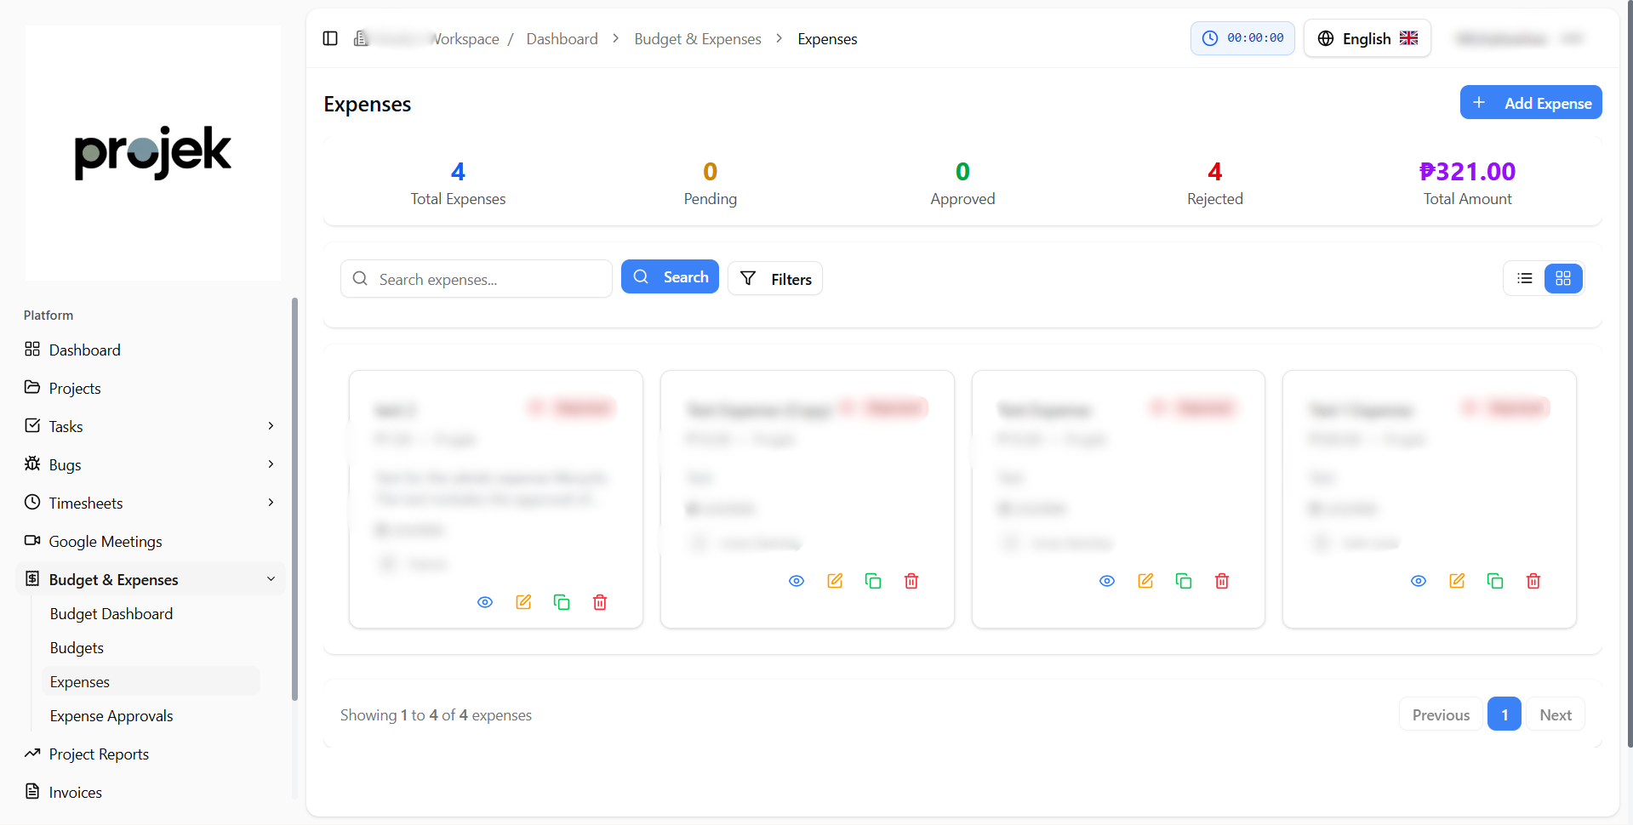Open the English language dropdown
Viewport: 1633px width, 825px height.
click(1367, 38)
